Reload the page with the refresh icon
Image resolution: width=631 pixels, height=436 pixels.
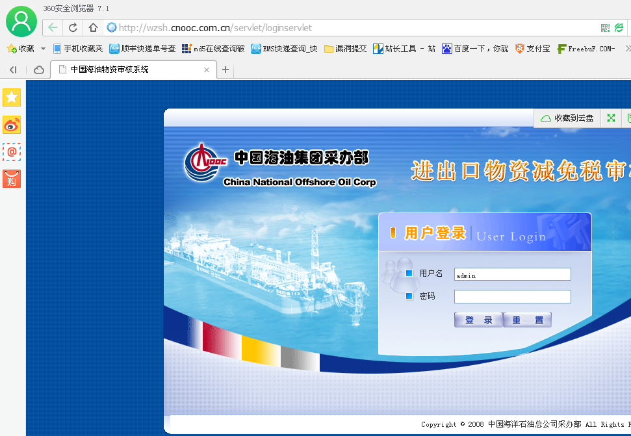(73, 28)
